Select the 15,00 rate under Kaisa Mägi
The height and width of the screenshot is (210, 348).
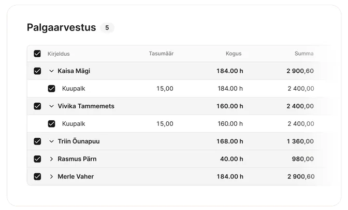coord(165,89)
